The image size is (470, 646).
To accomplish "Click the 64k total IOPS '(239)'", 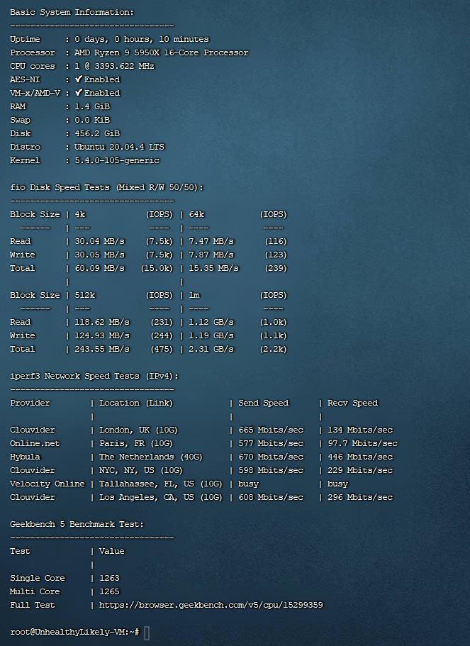I will click(x=276, y=268).
